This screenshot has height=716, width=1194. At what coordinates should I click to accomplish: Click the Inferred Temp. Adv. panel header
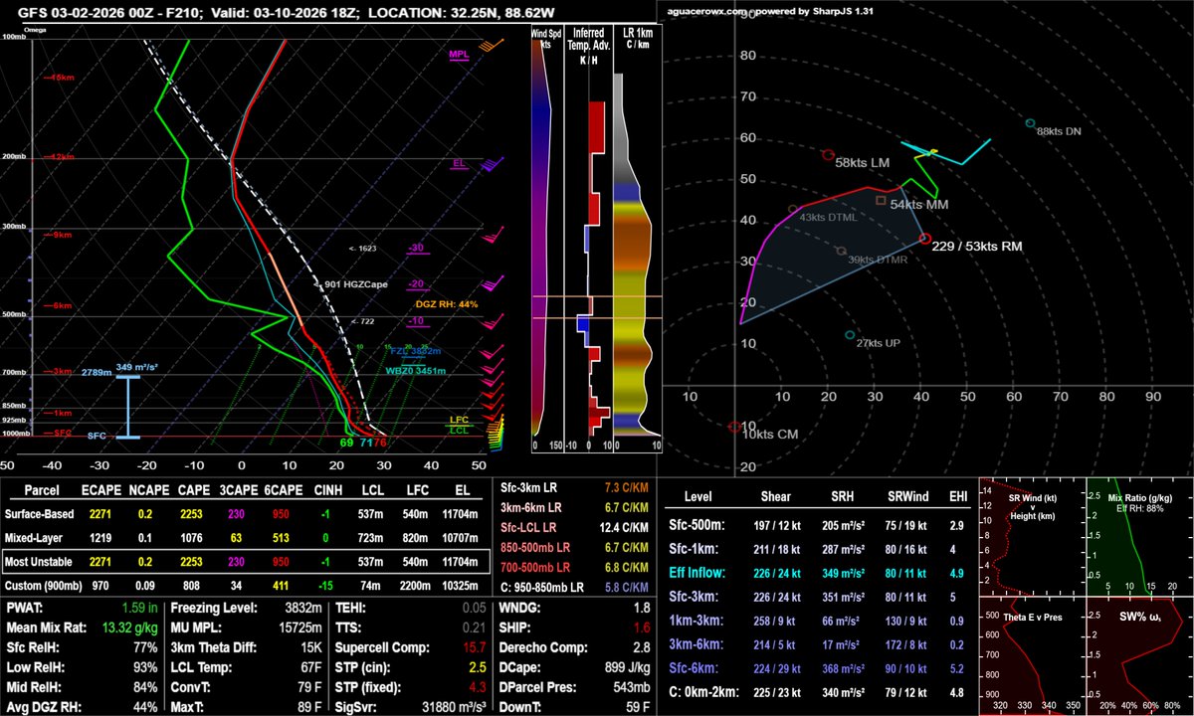(588, 46)
